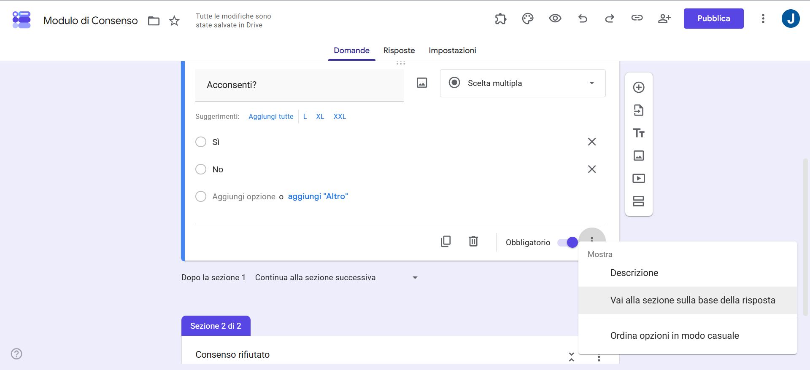810x370 pixels.
Task: Click aggiungi "Altro" link
Action: pyautogui.click(x=318, y=196)
